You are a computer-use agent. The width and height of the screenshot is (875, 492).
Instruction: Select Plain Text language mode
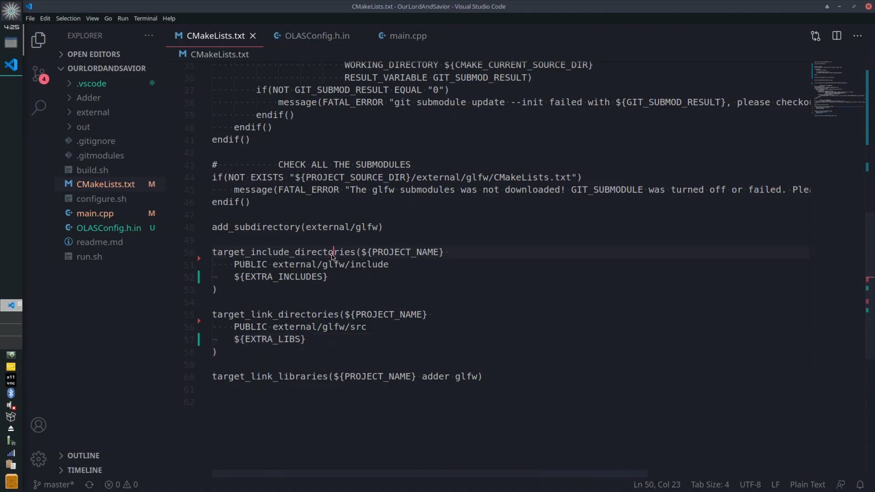tap(807, 484)
